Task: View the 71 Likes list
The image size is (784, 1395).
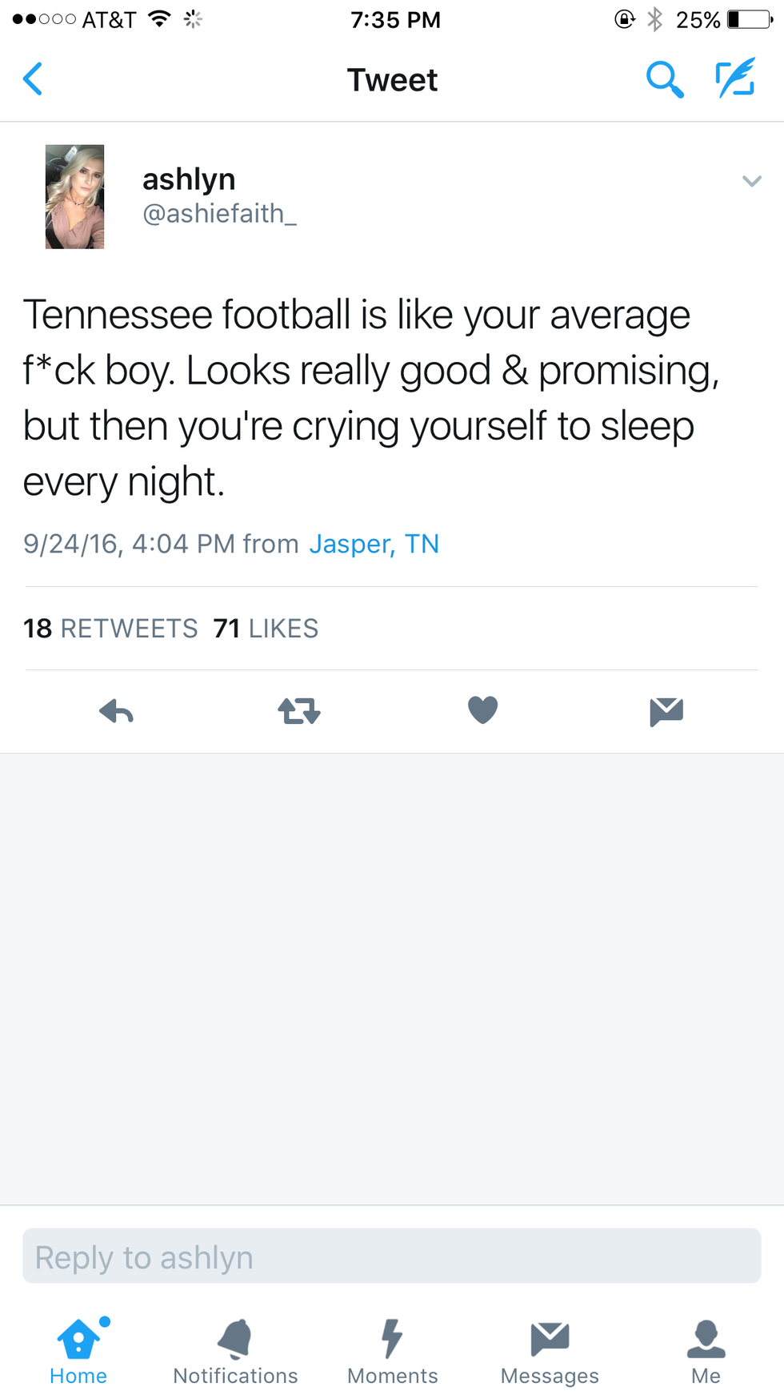Action: tap(266, 629)
